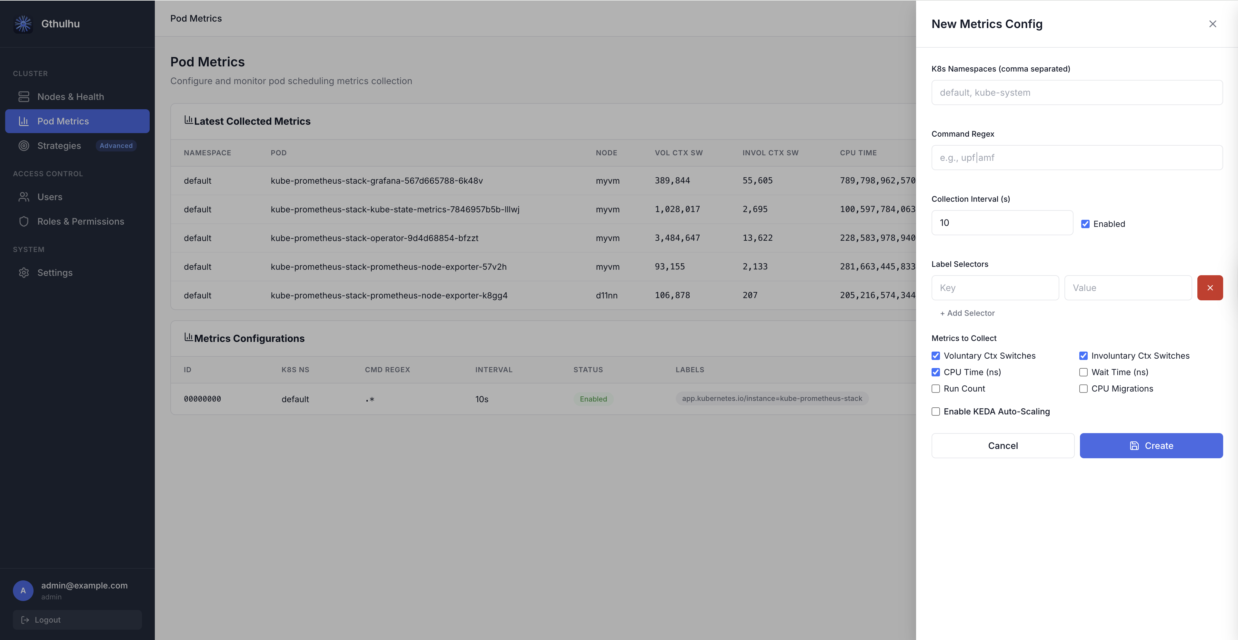The width and height of the screenshot is (1238, 640).
Task: Click the Roles & Permissions shield icon
Action: click(x=24, y=221)
